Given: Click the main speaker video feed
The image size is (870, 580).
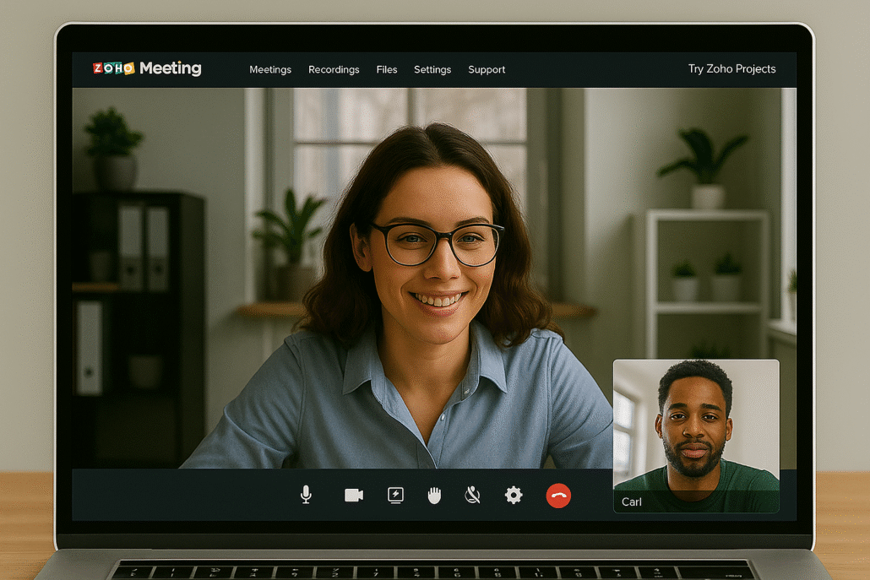Looking at the screenshot, I should click(380, 279).
